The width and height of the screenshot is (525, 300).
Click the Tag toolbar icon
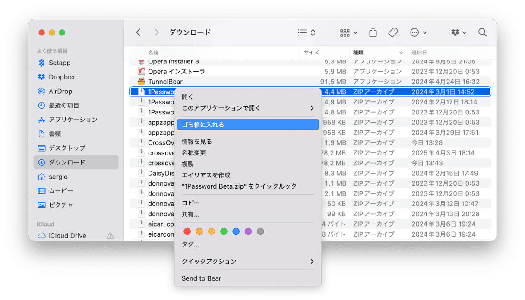[x=393, y=32]
